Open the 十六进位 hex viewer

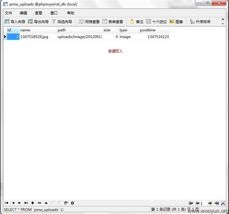pos(156,22)
